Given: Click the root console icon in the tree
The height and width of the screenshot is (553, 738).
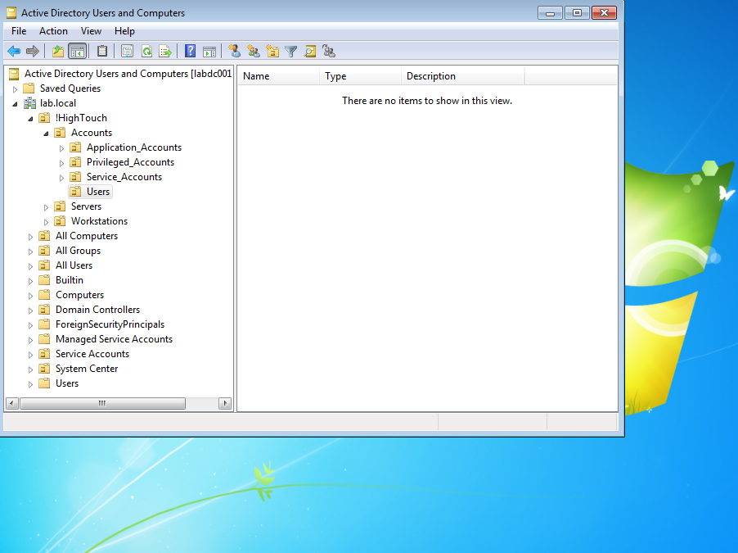Looking at the screenshot, I should click(x=14, y=74).
